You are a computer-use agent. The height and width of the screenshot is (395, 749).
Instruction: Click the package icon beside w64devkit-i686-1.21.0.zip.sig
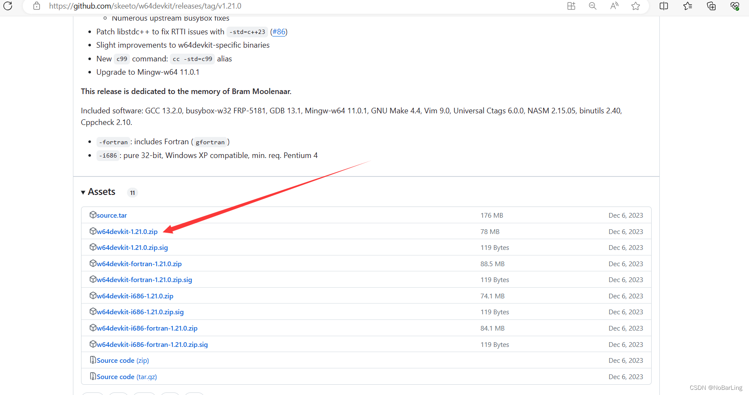click(93, 311)
